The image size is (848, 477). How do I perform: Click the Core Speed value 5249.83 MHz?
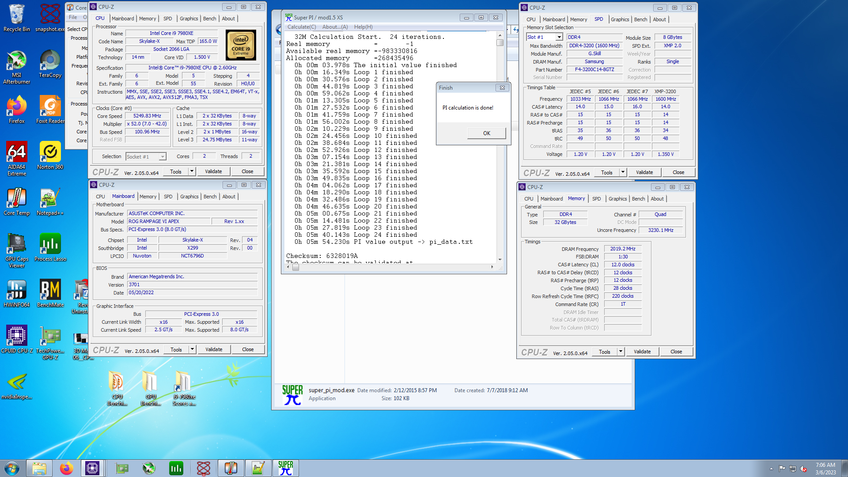[x=148, y=116]
